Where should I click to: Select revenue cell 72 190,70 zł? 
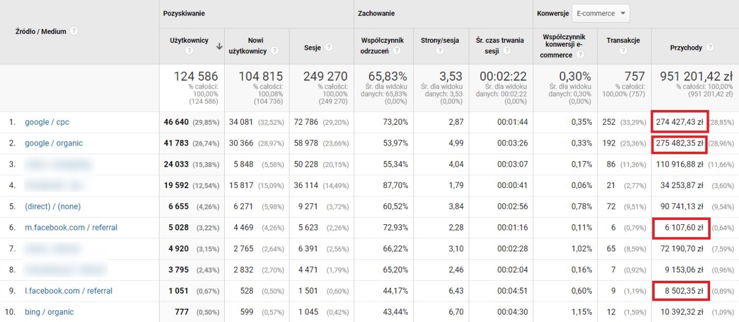[682, 249]
